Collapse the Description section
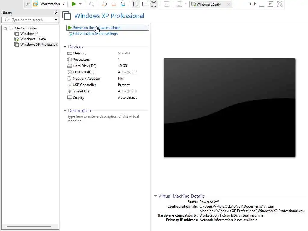 65,111
